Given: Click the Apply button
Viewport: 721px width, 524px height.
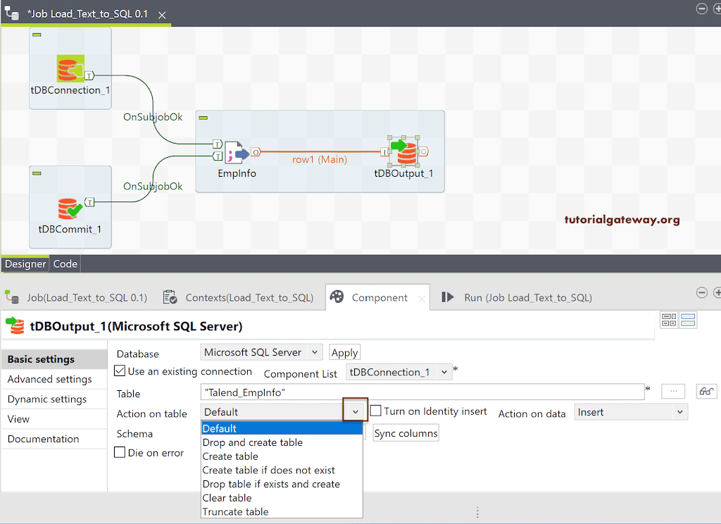Looking at the screenshot, I should pyautogui.click(x=344, y=352).
